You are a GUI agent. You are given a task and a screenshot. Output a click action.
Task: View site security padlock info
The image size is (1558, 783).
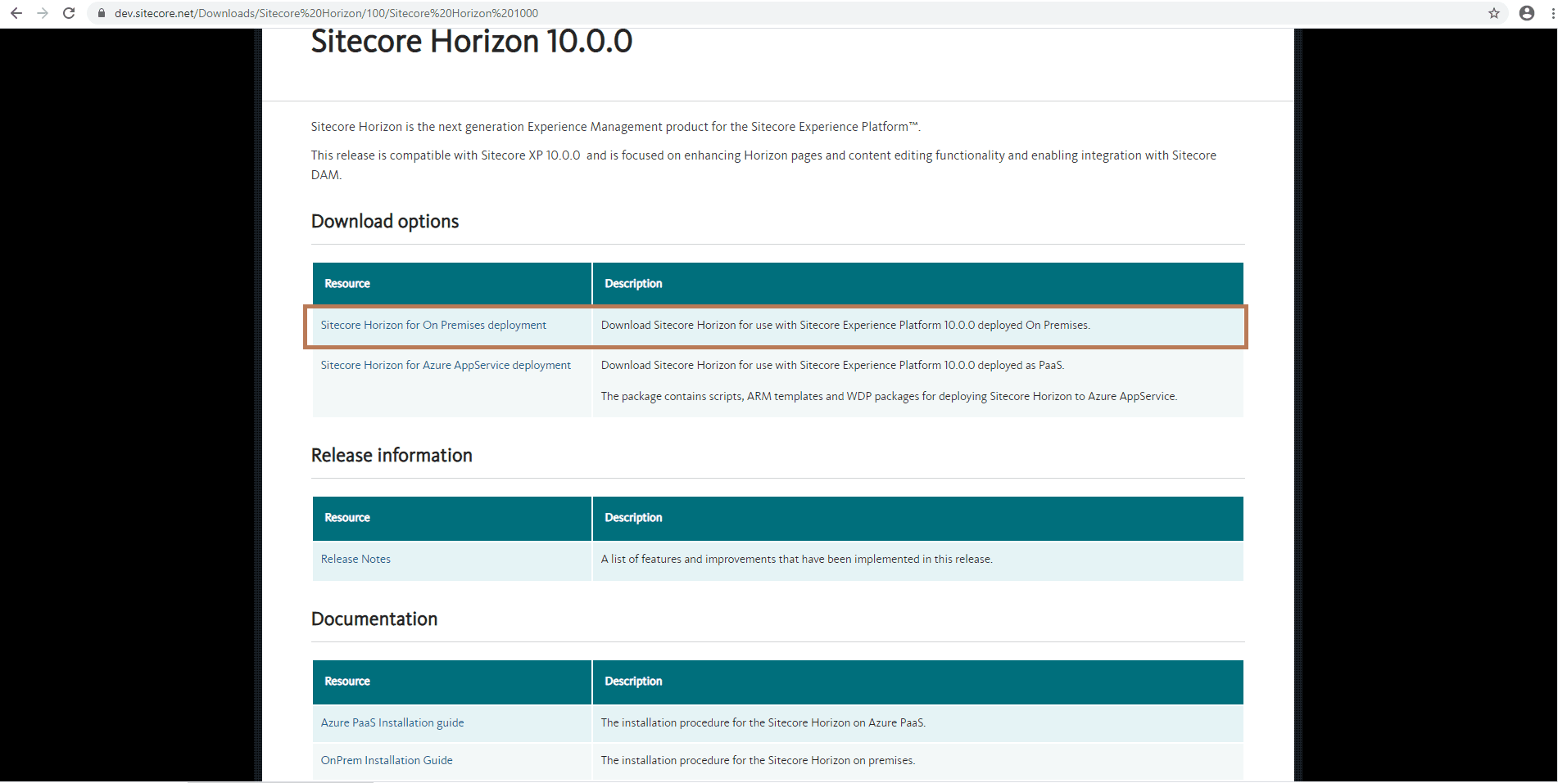point(102,13)
